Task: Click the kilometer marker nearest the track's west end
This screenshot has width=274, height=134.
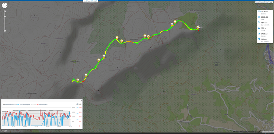Action: pos(77,80)
